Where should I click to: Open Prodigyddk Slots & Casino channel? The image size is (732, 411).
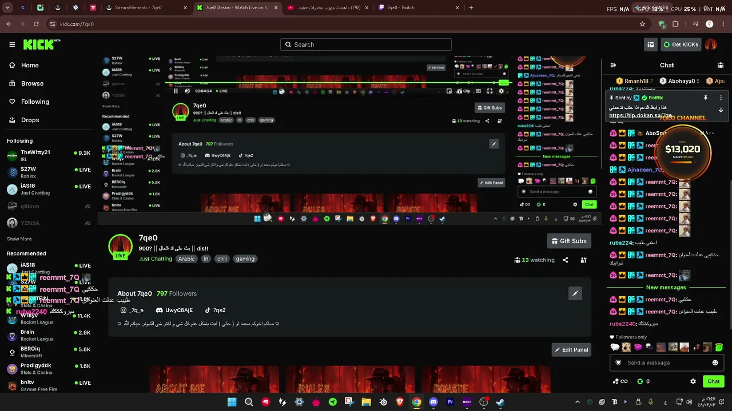coord(49,369)
